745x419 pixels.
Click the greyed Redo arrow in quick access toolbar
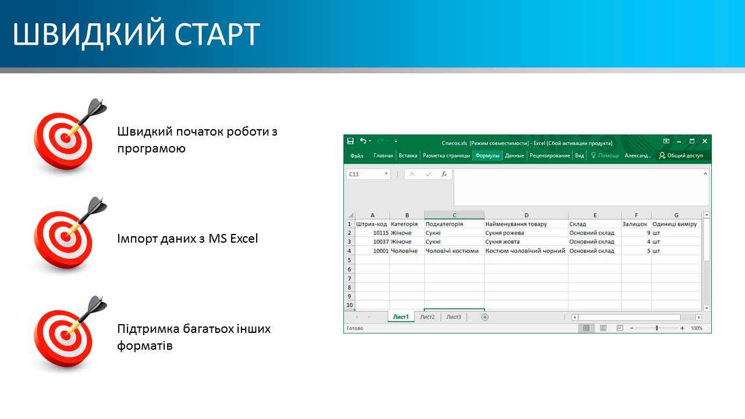381,141
